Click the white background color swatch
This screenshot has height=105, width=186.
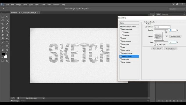coord(6,57)
